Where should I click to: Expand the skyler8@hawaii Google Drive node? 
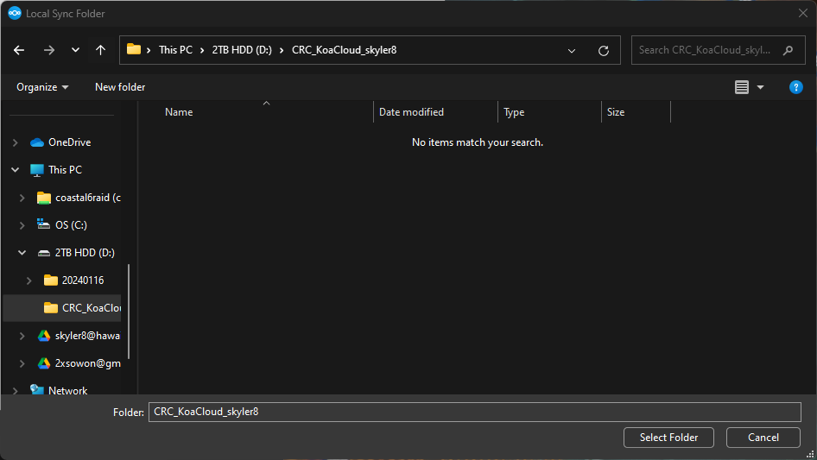click(x=22, y=336)
